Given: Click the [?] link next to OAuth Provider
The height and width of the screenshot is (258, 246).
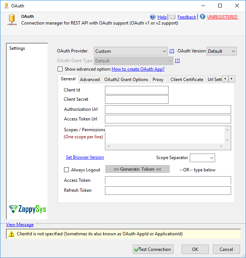Looking at the screenshot, I should click(172, 51).
